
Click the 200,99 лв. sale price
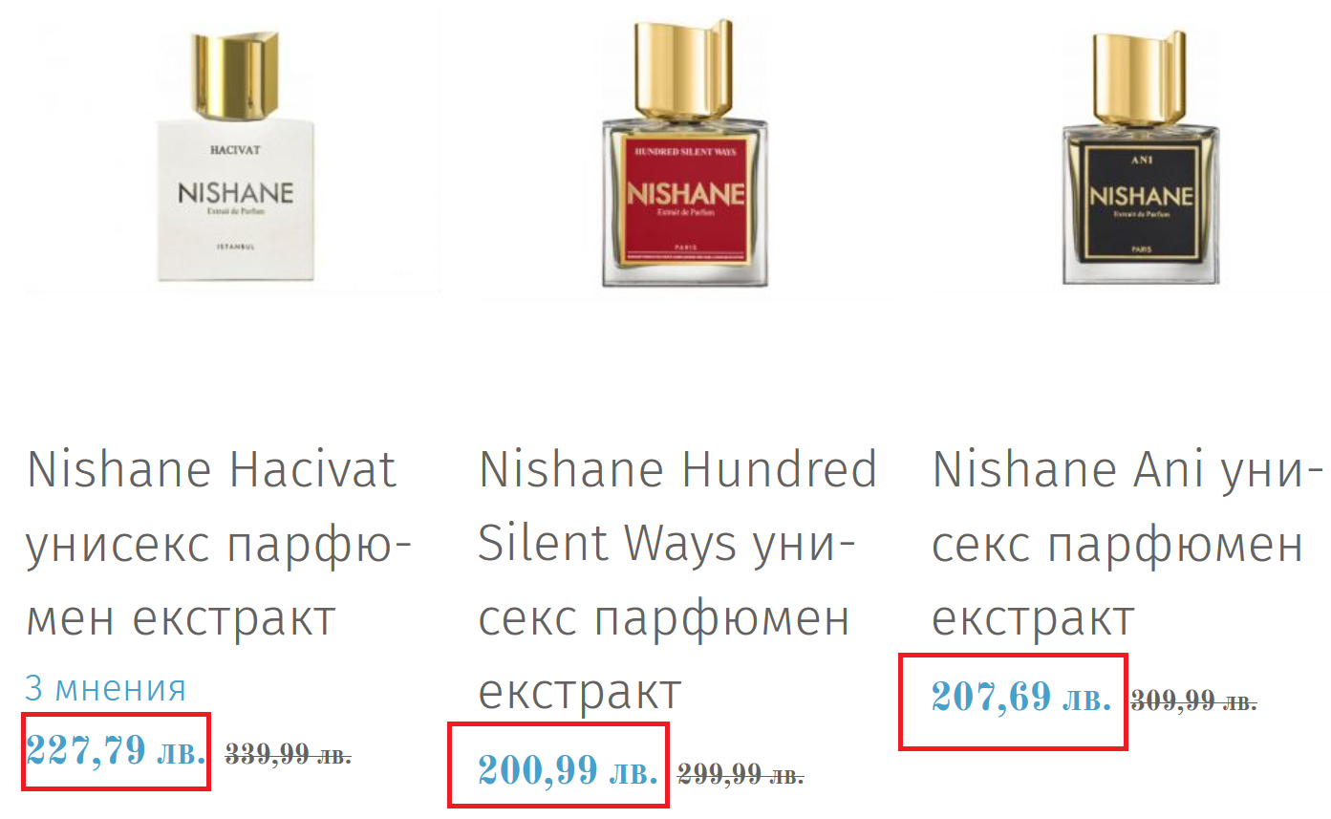pos(568,769)
